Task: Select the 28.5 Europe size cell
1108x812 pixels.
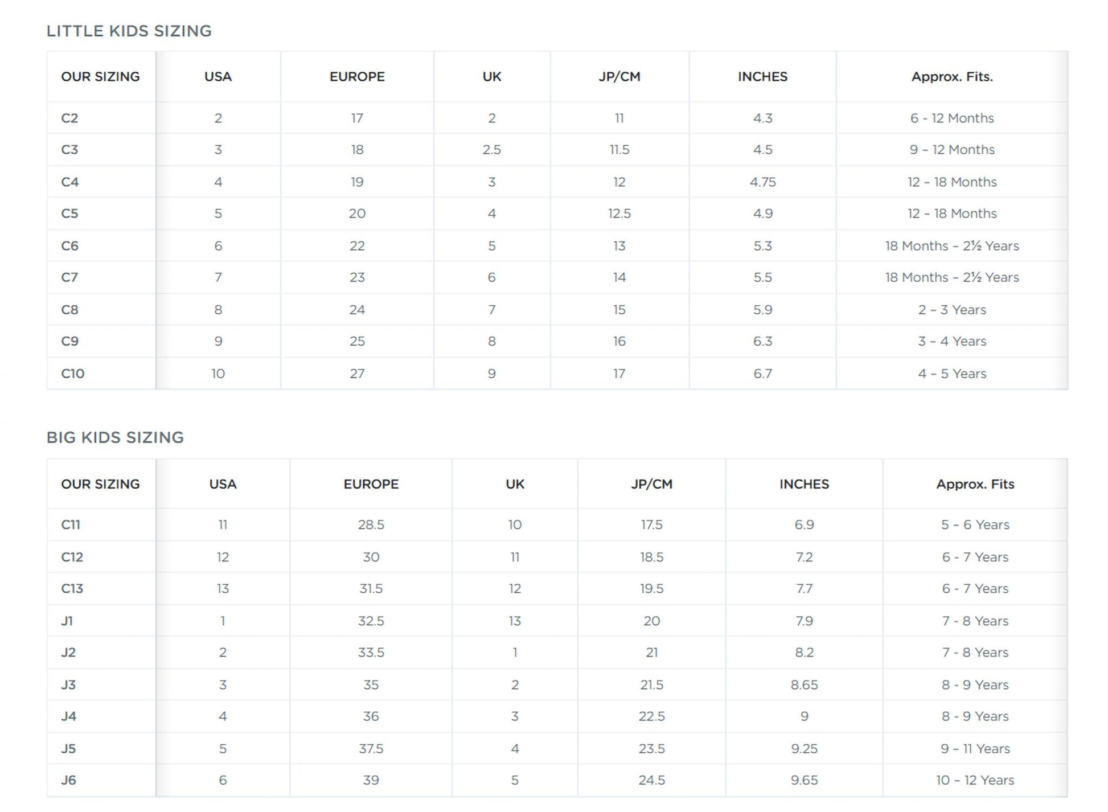Action: point(371,524)
